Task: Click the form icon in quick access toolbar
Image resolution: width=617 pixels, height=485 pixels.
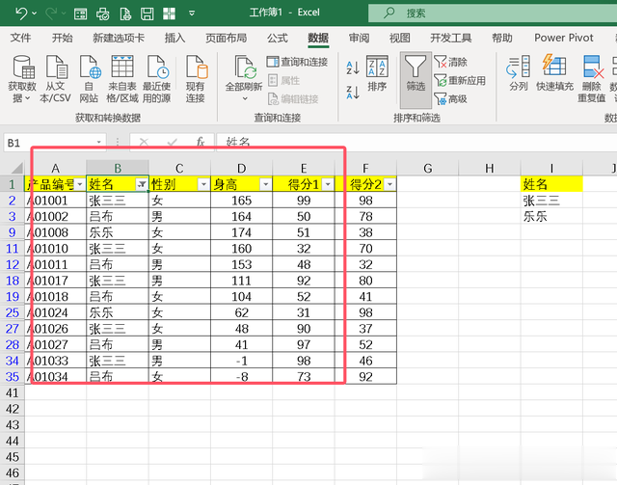Action: coord(80,14)
